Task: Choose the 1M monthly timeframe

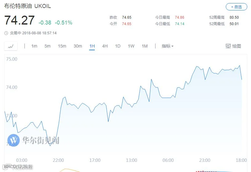Action: [x=145, y=46]
